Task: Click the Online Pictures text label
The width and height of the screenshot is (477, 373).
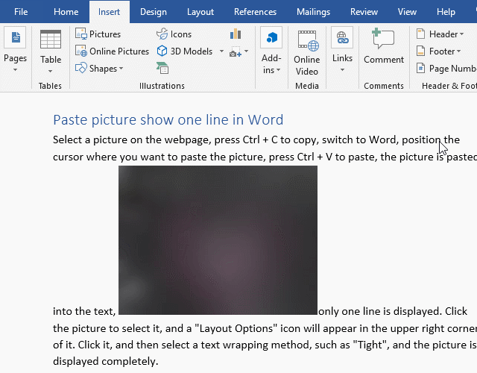Action: [119, 51]
